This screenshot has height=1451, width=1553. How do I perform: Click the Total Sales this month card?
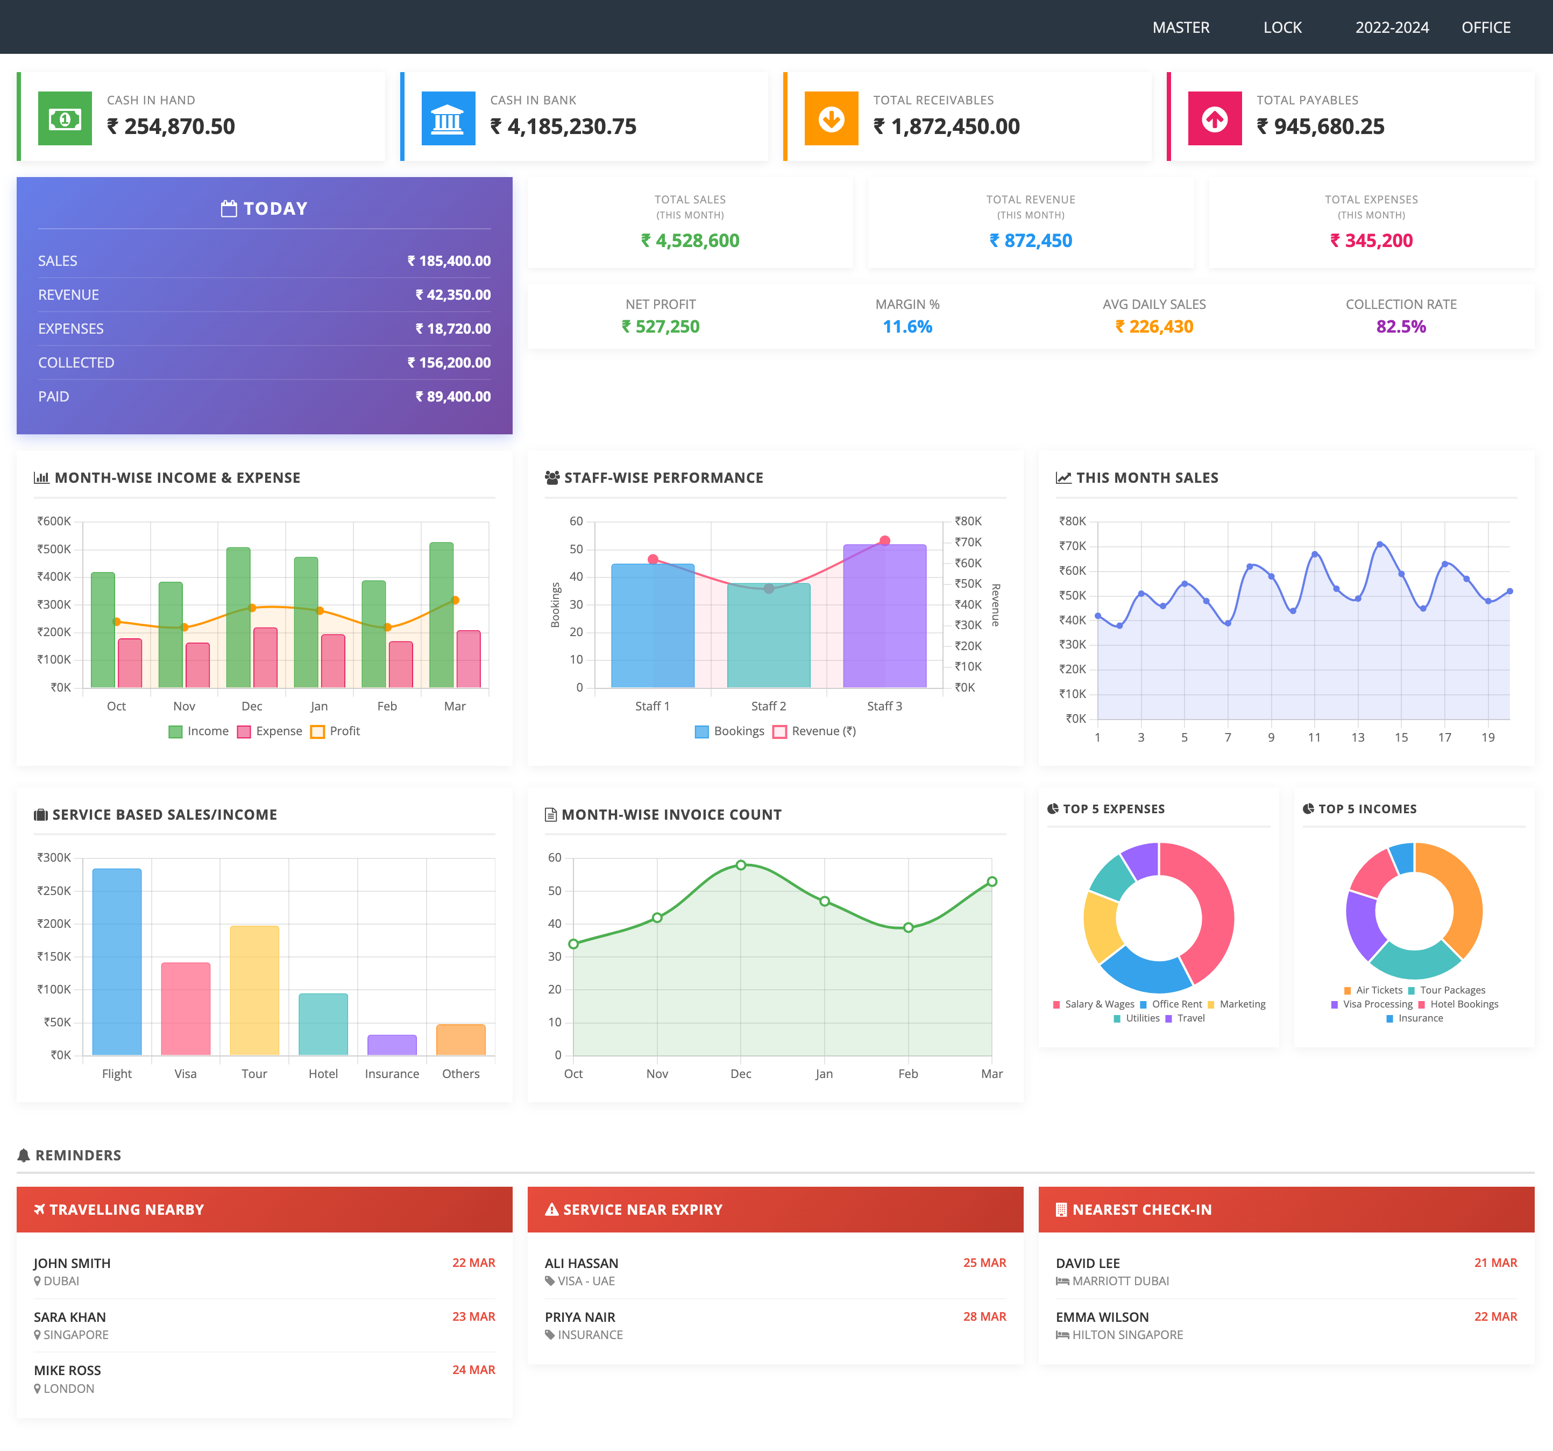690,223
